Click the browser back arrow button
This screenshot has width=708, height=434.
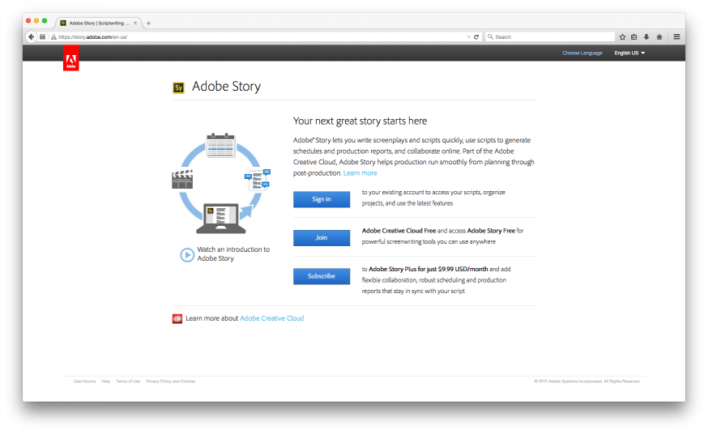31,37
